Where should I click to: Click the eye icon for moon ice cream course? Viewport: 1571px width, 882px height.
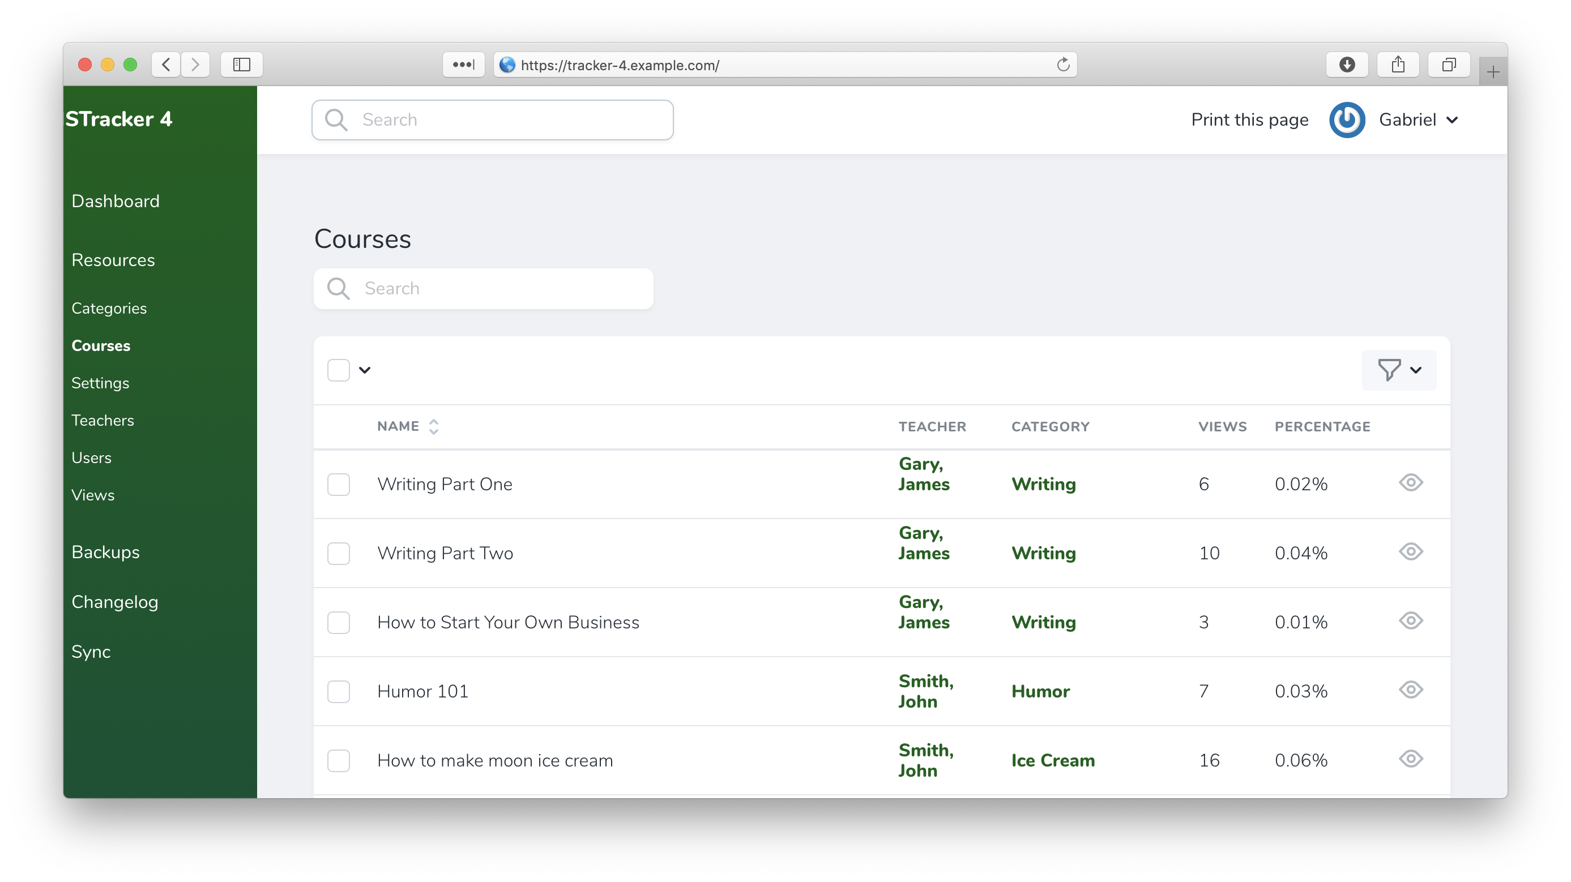[x=1410, y=759]
